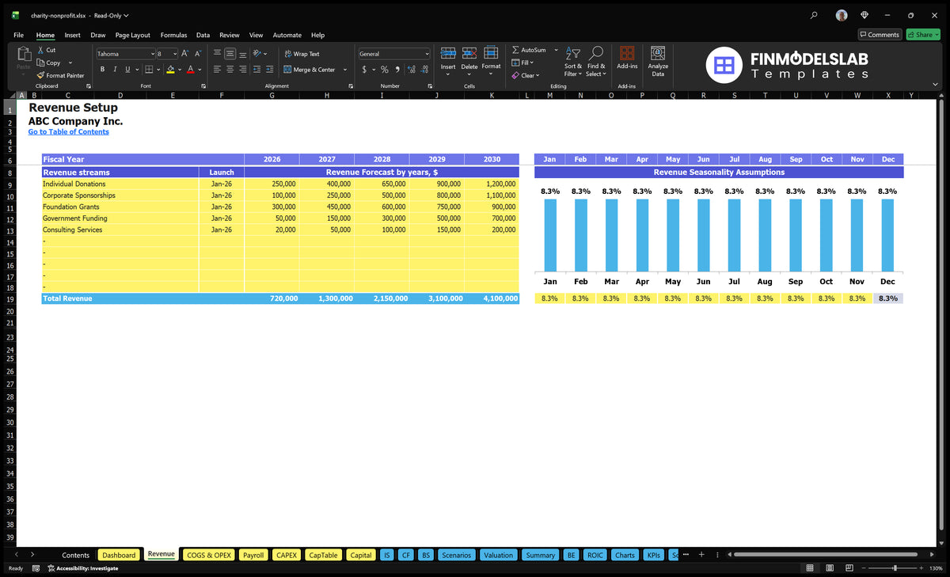Click the diamond premium icon in title bar
950x577 pixels.
coord(864,15)
